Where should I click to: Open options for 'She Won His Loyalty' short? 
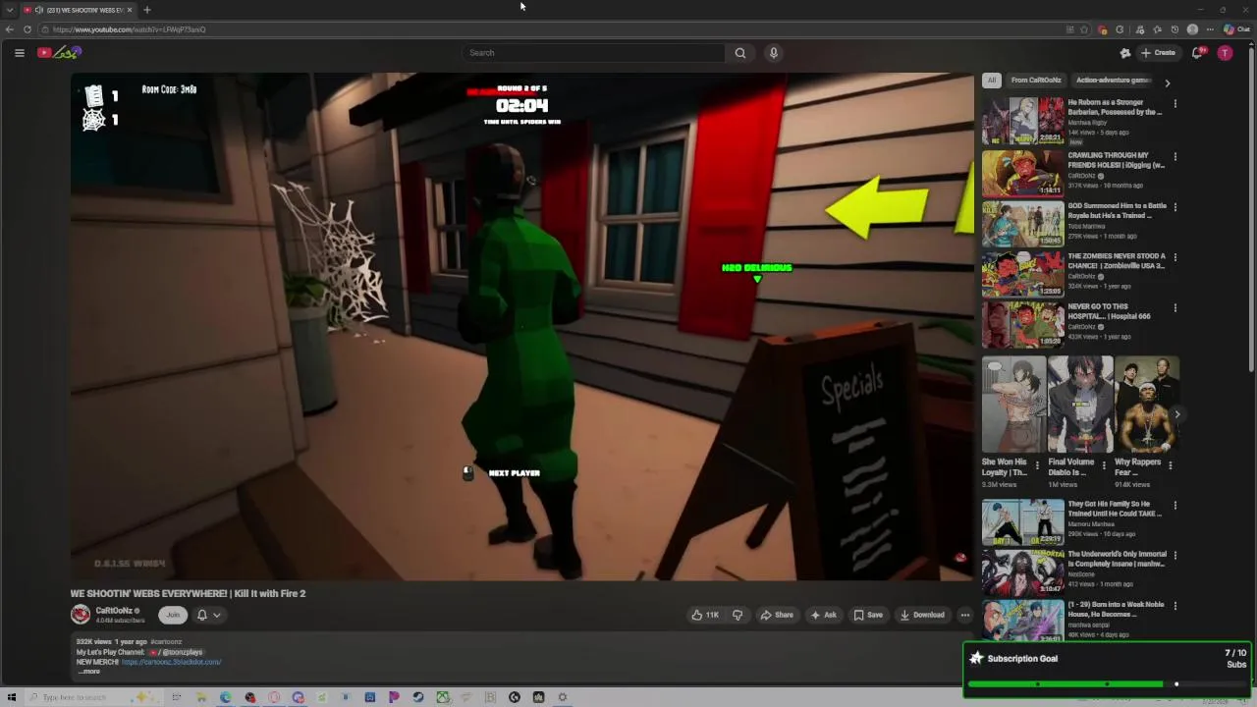coord(1037,465)
